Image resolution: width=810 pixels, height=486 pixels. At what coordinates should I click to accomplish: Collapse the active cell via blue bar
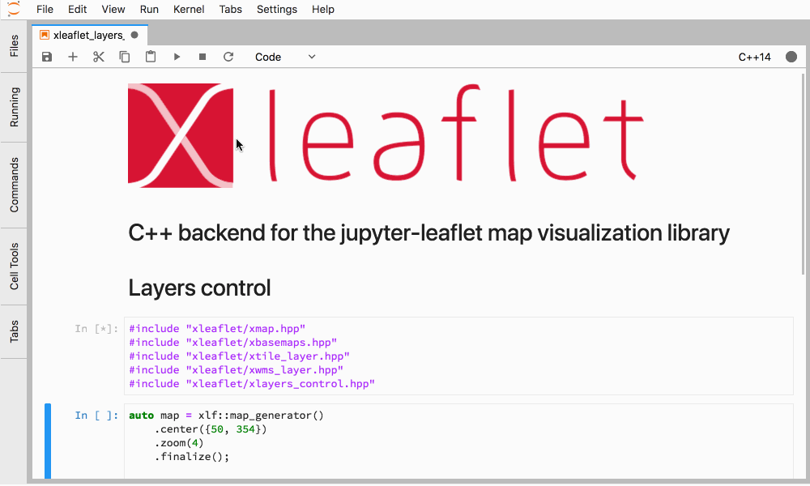click(48, 441)
